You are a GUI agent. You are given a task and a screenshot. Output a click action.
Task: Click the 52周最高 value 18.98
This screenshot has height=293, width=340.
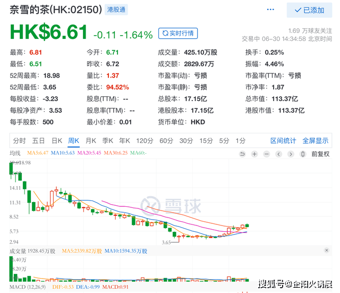52,76
